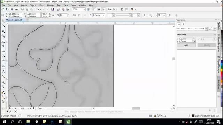Click the yellow swatch in color palette
Viewport: 223px width, 125px height.
point(222,70)
